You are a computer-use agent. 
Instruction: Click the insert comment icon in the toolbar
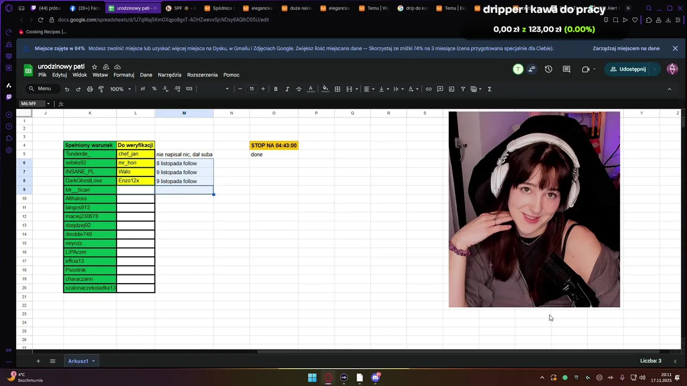coord(440,89)
